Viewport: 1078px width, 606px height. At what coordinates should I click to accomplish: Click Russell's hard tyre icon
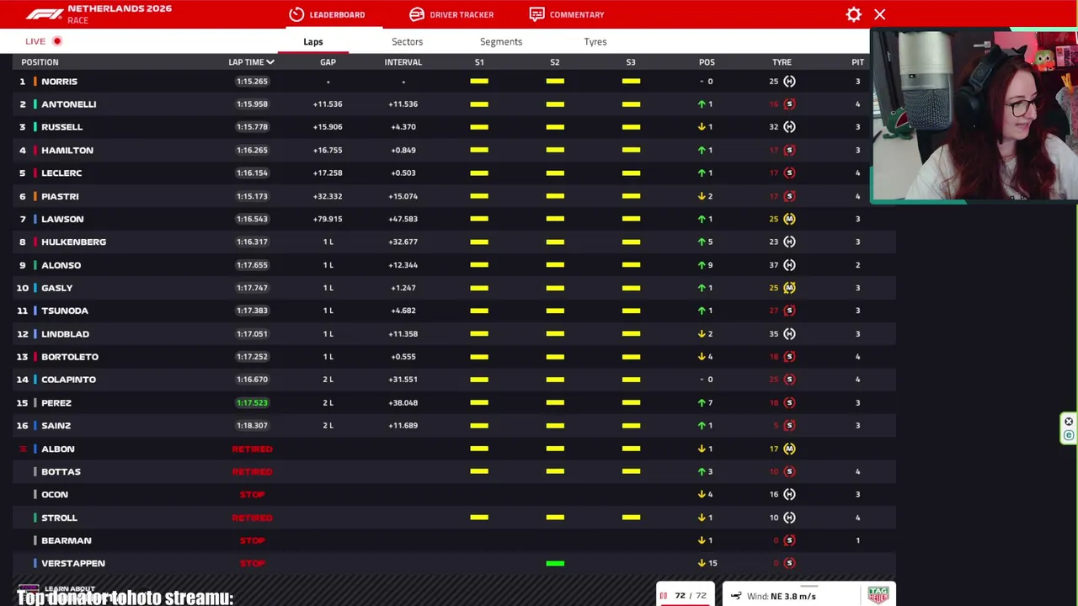(x=789, y=127)
